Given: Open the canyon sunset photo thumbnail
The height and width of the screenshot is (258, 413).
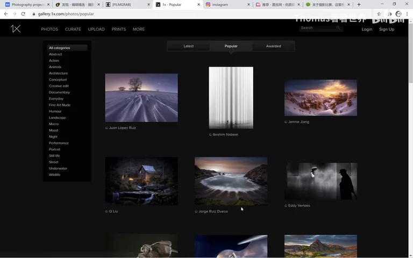Looking at the screenshot, I should click(x=321, y=98).
